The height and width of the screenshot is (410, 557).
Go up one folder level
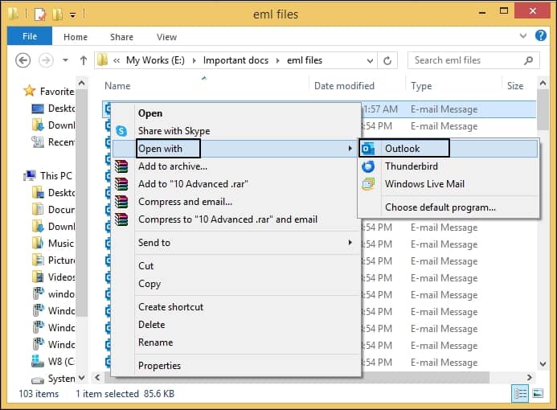coord(84,60)
